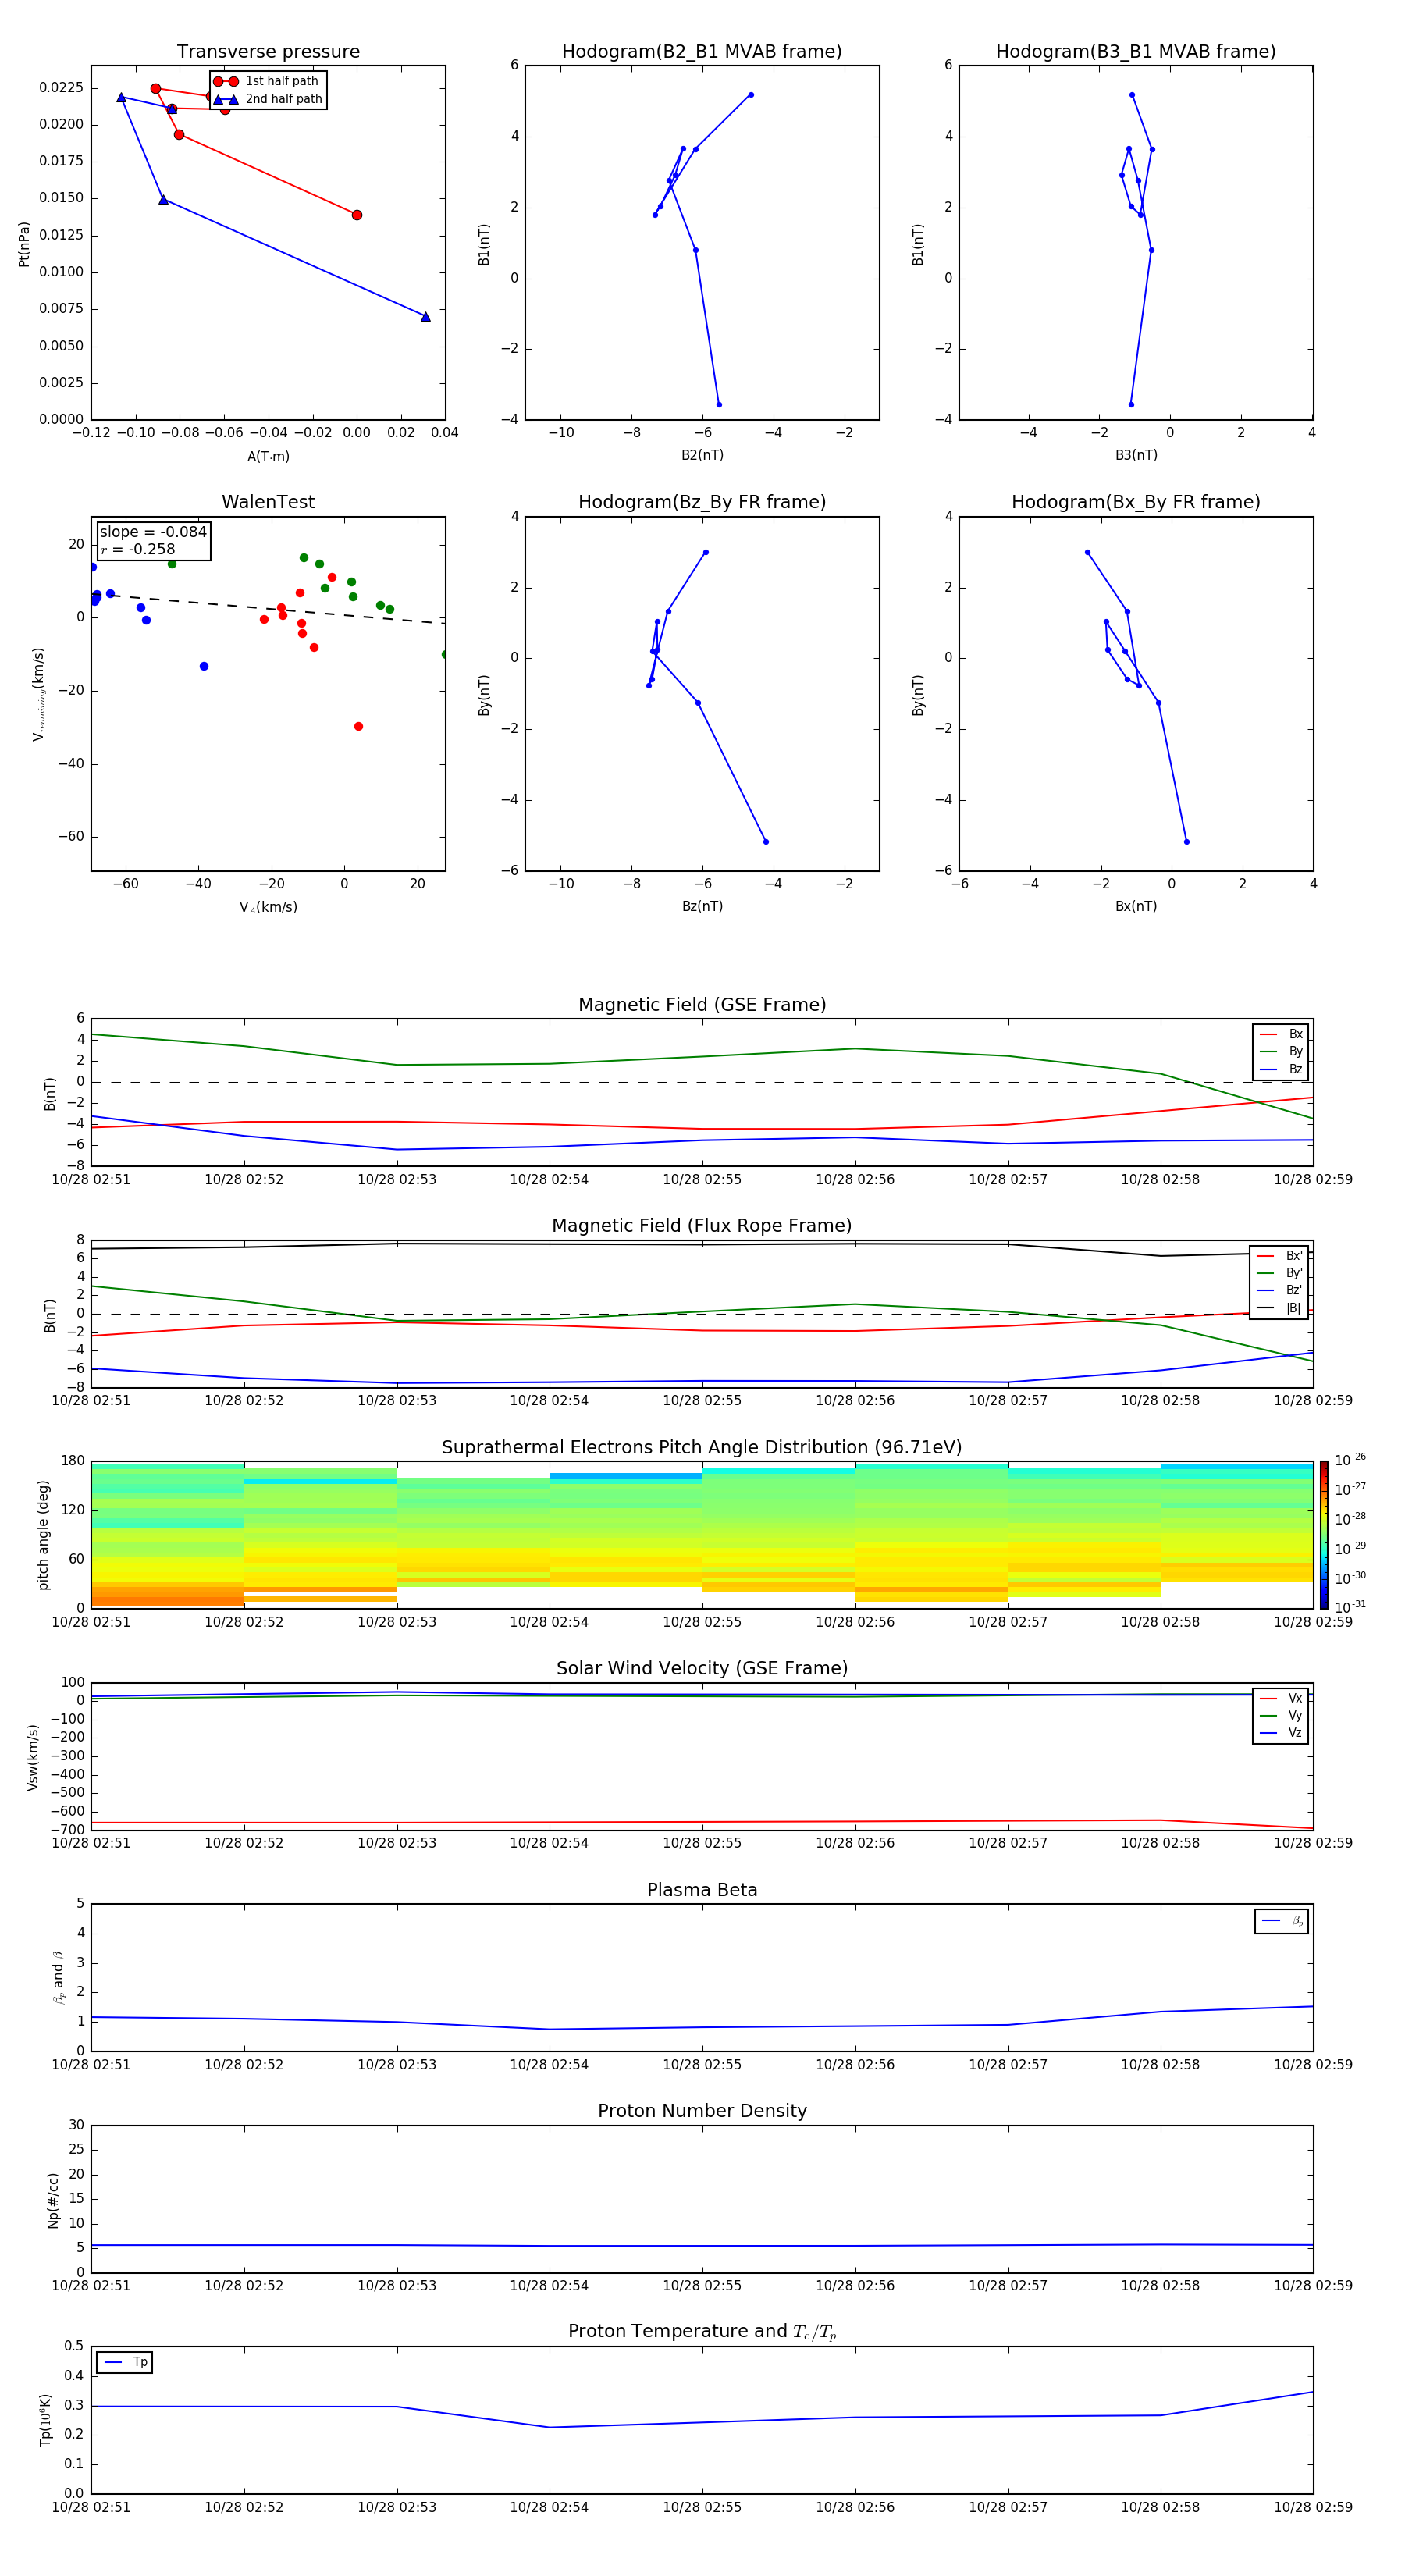This screenshot has height=2576, width=1405.
Task: Click the 'A(T·m)' x-axis label
Action: click(x=268, y=456)
